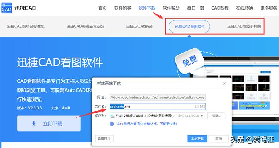The width and height of the screenshot is (279, 148).
Task: Open the 首页 nav item
Action: [103, 8]
